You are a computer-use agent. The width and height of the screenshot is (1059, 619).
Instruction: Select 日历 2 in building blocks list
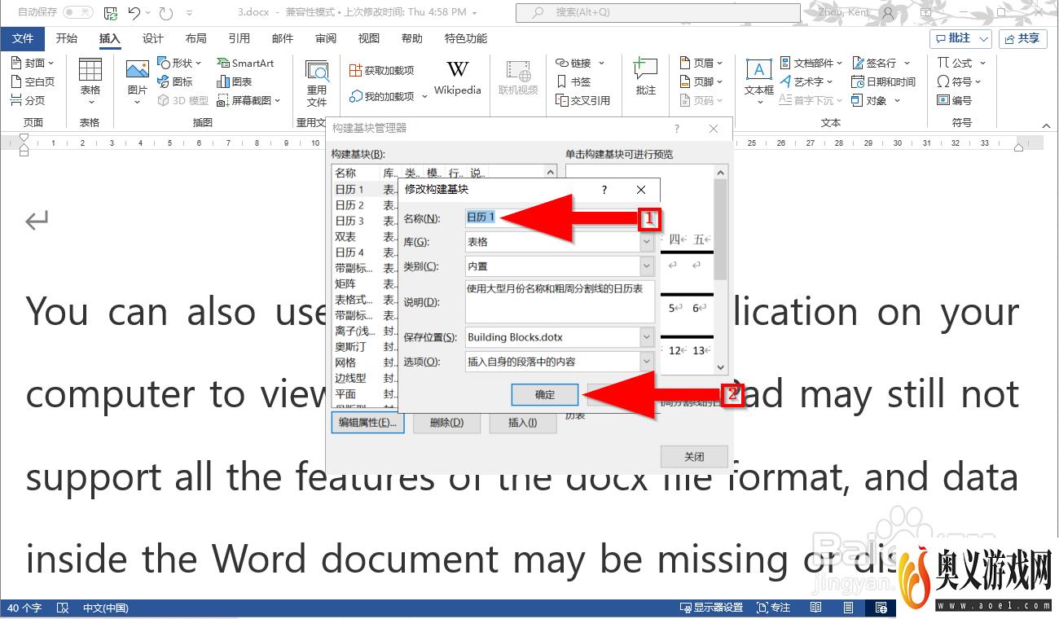tap(349, 205)
